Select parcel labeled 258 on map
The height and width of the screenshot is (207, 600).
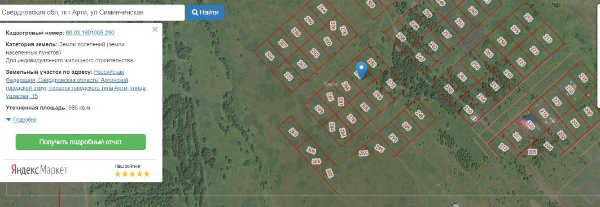coord(401,37)
